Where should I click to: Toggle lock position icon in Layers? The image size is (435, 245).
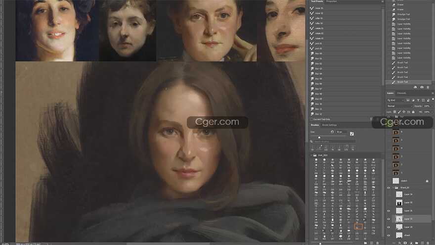click(x=404, y=112)
